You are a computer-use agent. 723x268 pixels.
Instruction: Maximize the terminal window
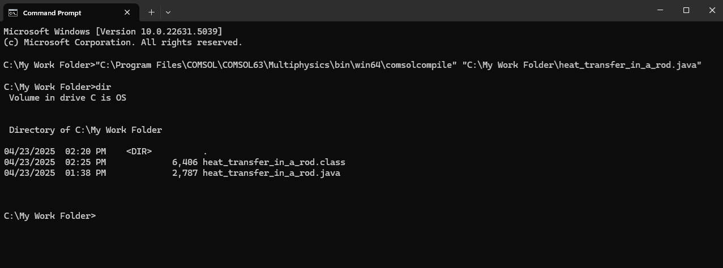[x=686, y=10]
